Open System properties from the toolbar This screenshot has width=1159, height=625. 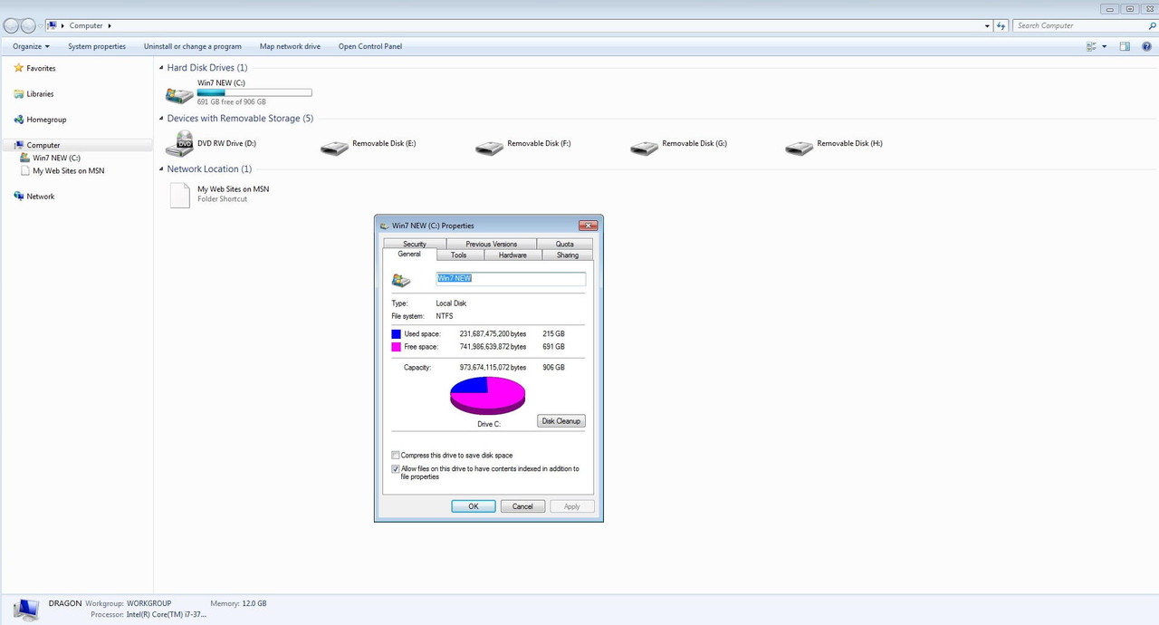(x=97, y=46)
